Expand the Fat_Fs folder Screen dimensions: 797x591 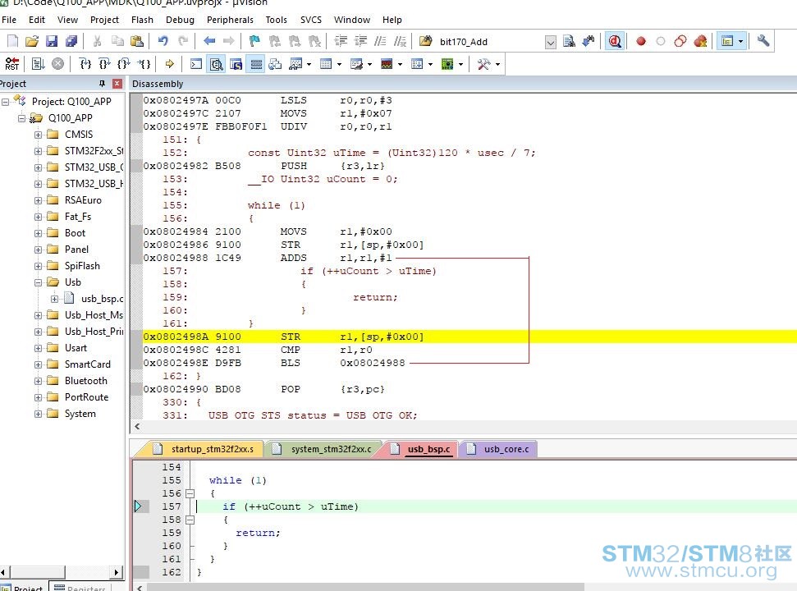38,217
